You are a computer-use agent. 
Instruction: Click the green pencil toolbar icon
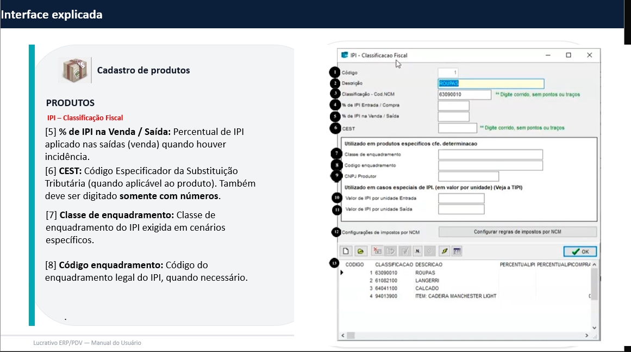click(x=444, y=251)
